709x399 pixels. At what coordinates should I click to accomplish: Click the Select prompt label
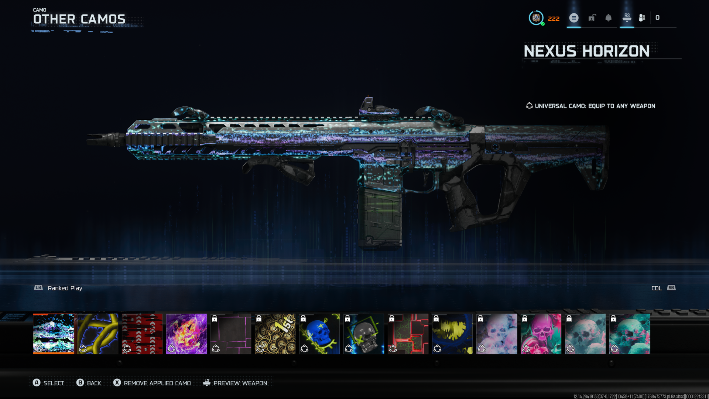point(54,383)
